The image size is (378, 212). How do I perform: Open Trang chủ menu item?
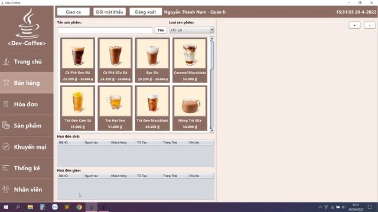pos(27,61)
